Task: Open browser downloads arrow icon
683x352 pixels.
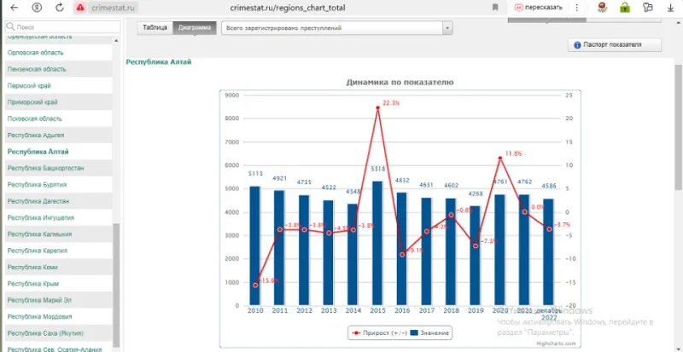Action: point(670,8)
